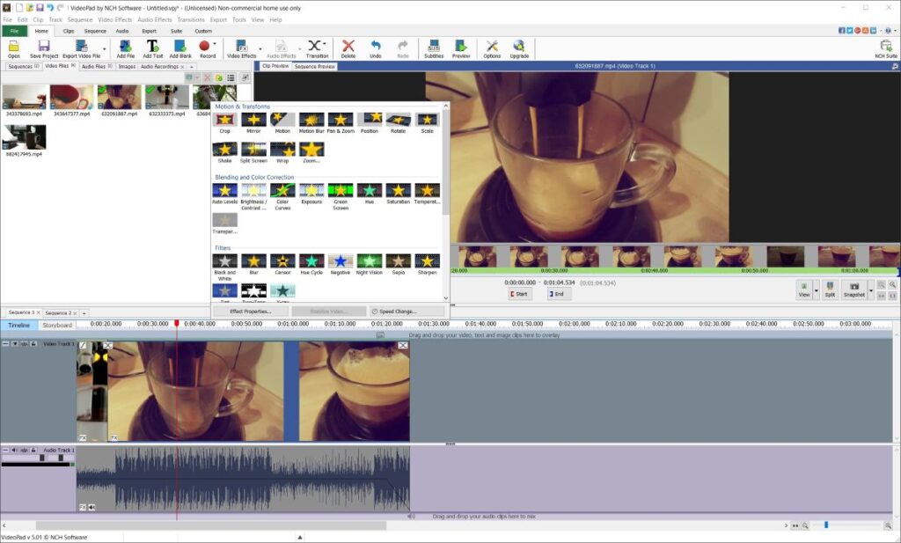Click the Split tool in the preview pane
Image resolution: width=901 pixels, height=543 pixels.
[831, 289]
